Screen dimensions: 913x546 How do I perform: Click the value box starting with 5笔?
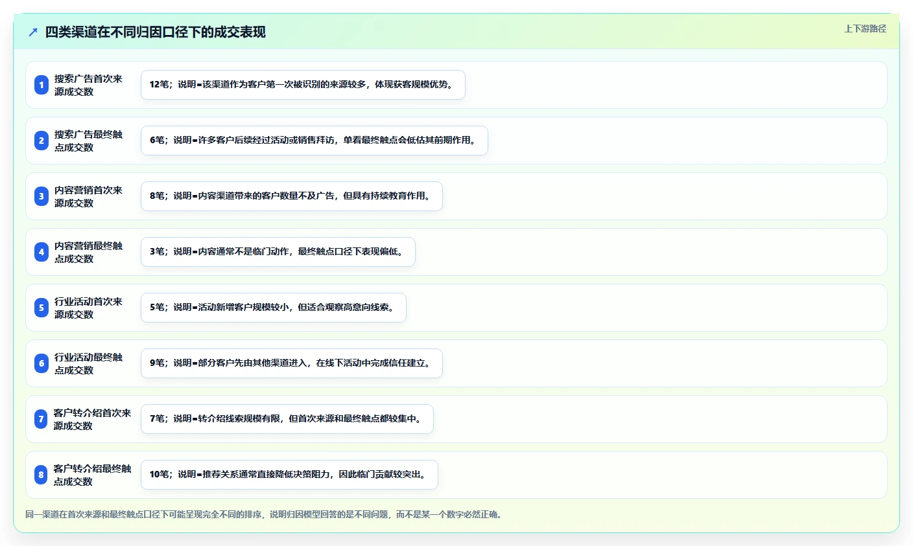pyautogui.click(x=274, y=308)
